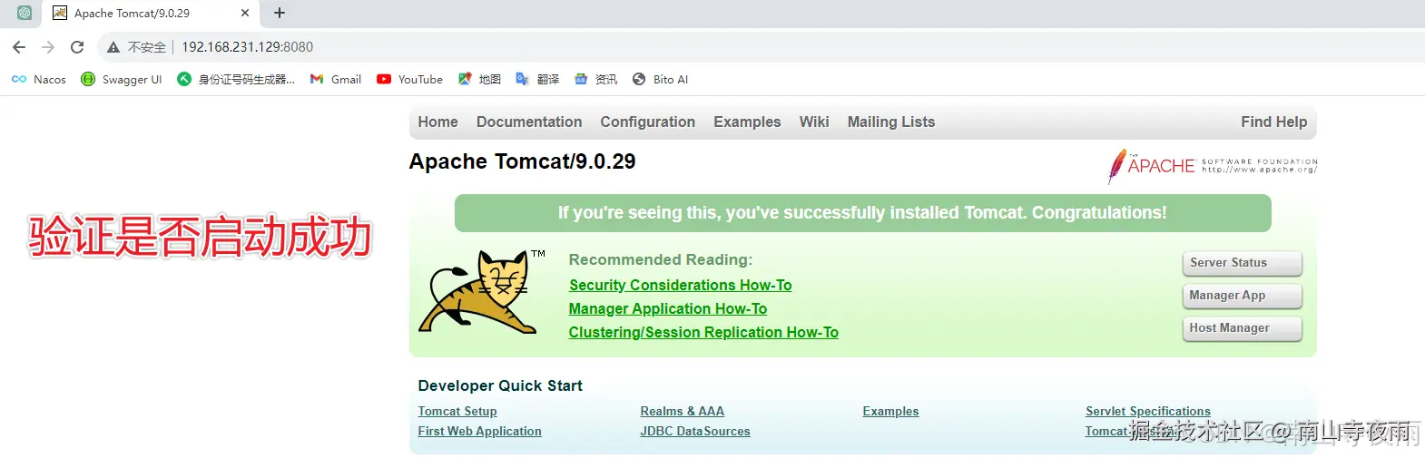Click the successfully installed Tomcat congratulations banner
This screenshot has height=458, width=1425.
point(862,213)
